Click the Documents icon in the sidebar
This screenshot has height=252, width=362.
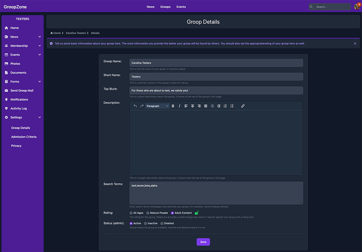[6, 73]
